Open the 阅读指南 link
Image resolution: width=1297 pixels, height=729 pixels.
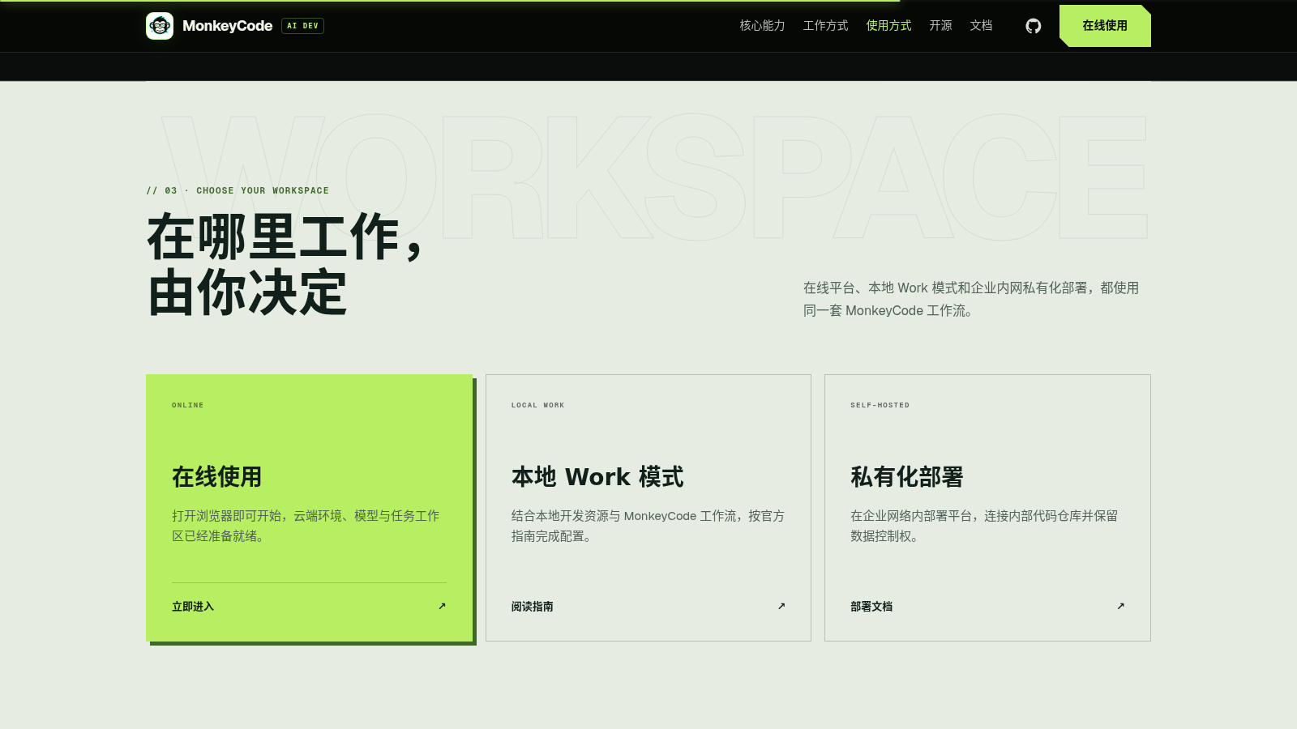point(533,607)
